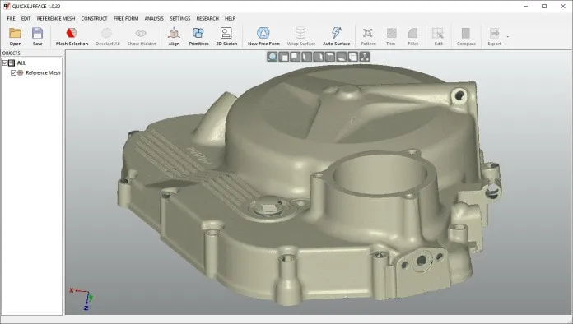Open the REFERENCE MESH menu
The width and height of the screenshot is (573, 324).
click(x=56, y=18)
